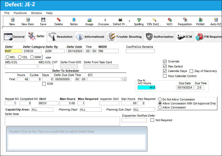The height and width of the screenshot is (156, 222).
Task: Click the Delete toolbar icon
Action: pyautogui.click(x=59, y=20)
